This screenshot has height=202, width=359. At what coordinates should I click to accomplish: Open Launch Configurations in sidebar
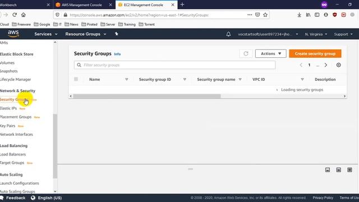click(20, 183)
